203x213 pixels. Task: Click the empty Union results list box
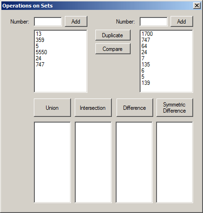click(52, 162)
